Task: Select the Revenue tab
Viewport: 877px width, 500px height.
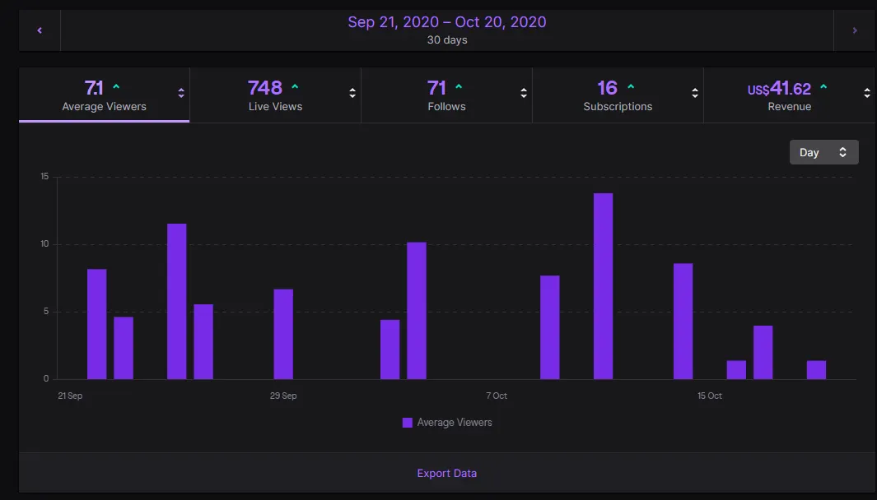Action: coord(789,95)
